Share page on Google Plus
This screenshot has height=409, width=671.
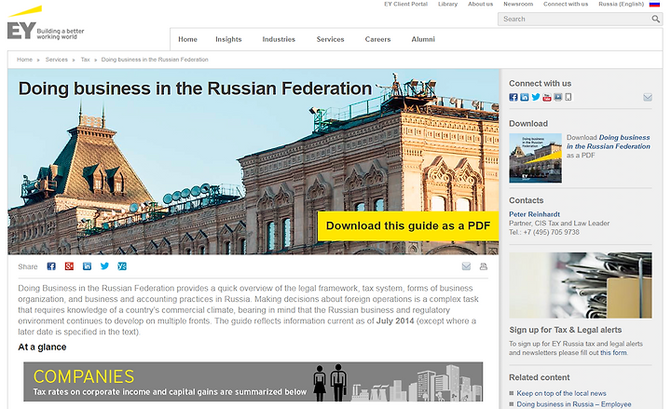tap(69, 266)
